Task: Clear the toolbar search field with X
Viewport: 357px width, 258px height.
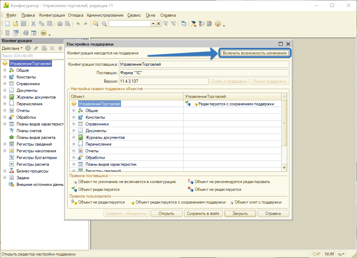Action: tap(159, 24)
